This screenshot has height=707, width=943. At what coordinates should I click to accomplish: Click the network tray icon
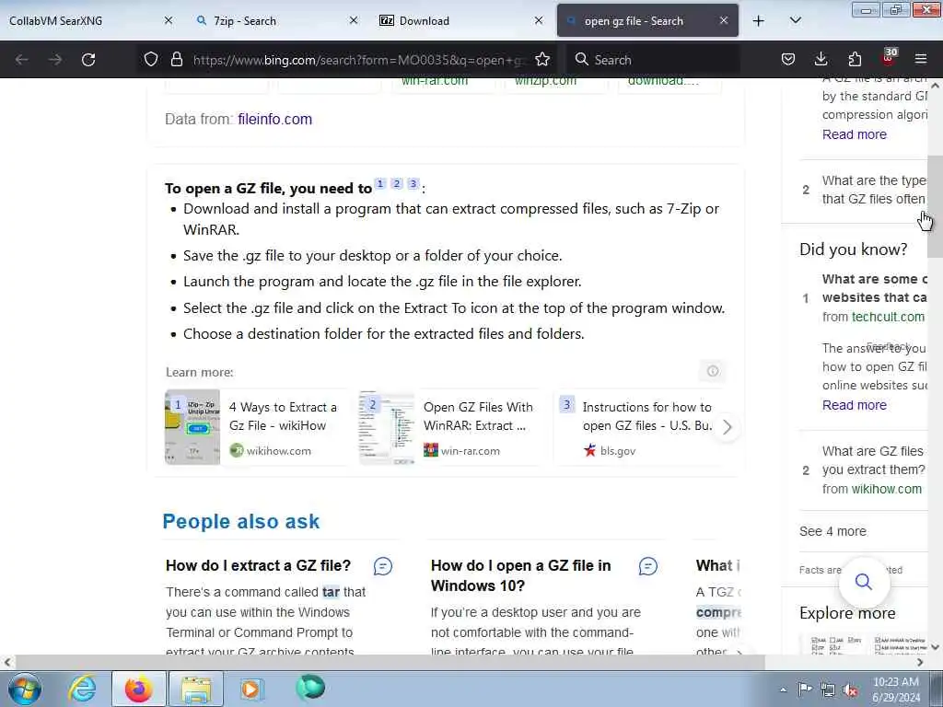(x=828, y=690)
